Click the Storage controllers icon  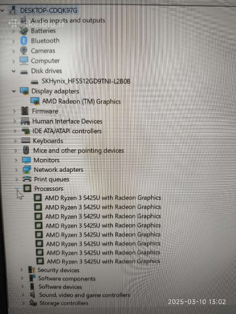click(x=33, y=303)
